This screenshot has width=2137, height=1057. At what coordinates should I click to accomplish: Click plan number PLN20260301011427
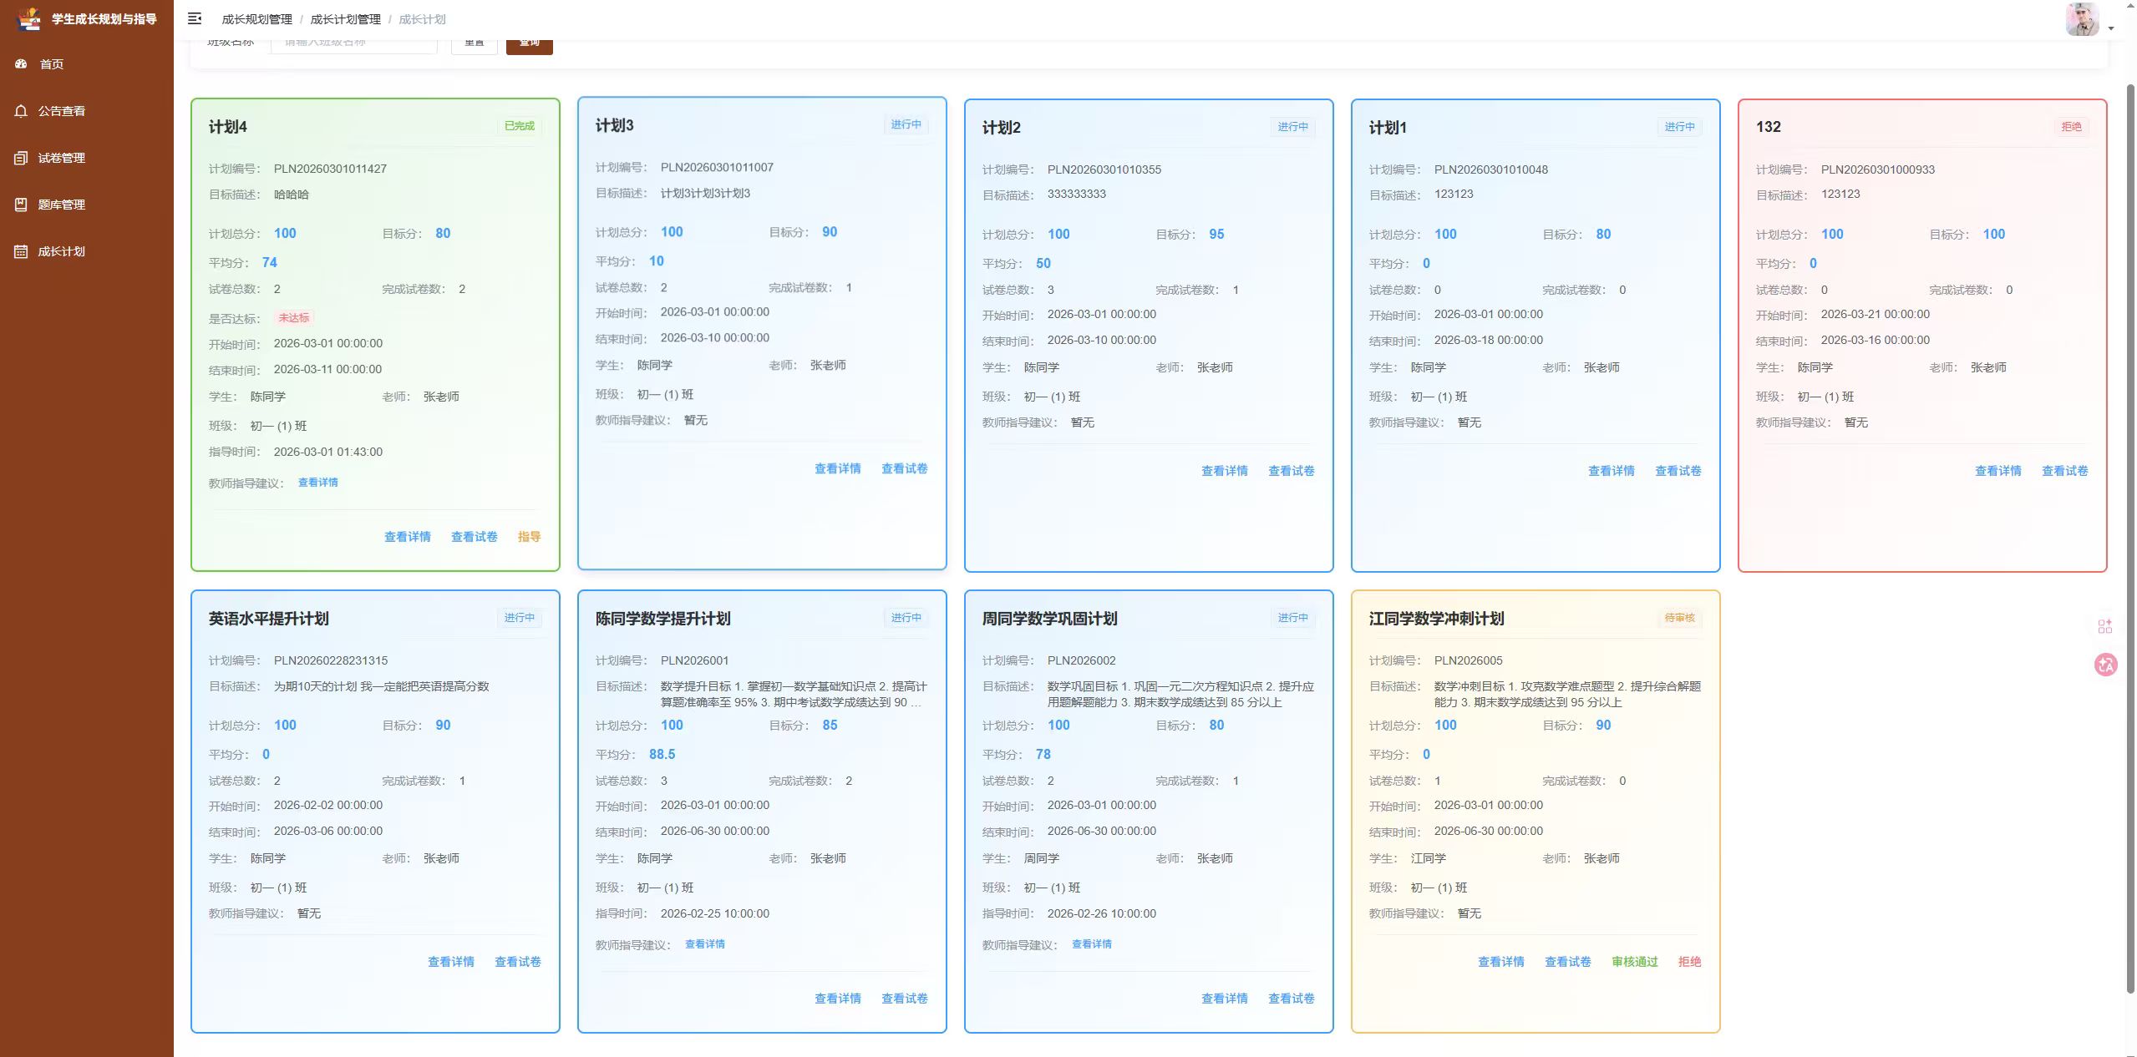330,169
